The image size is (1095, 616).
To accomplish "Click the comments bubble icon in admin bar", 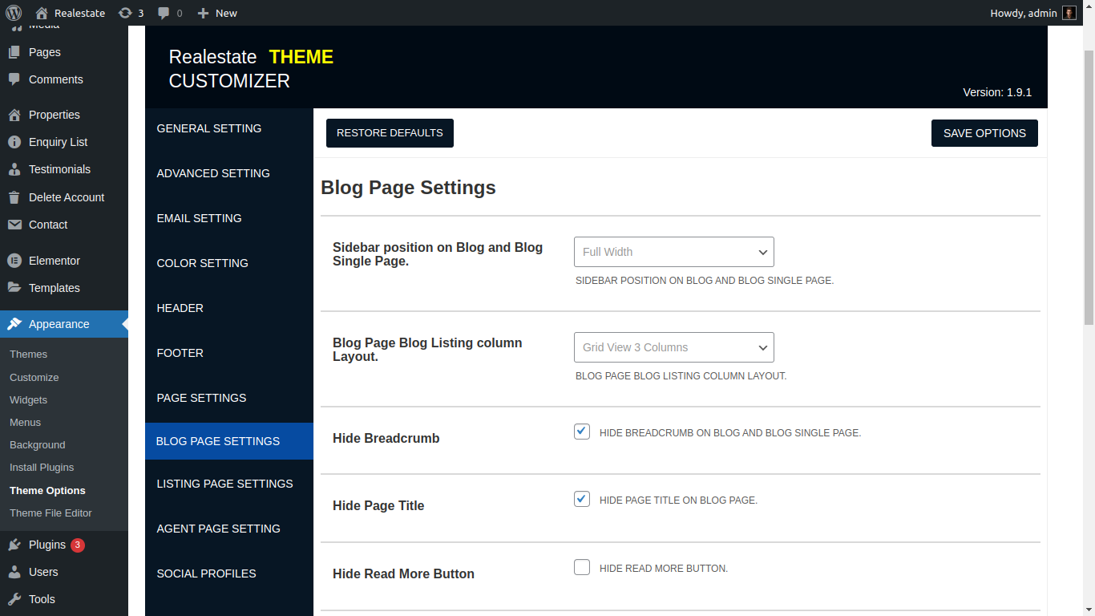I will (164, 13).
